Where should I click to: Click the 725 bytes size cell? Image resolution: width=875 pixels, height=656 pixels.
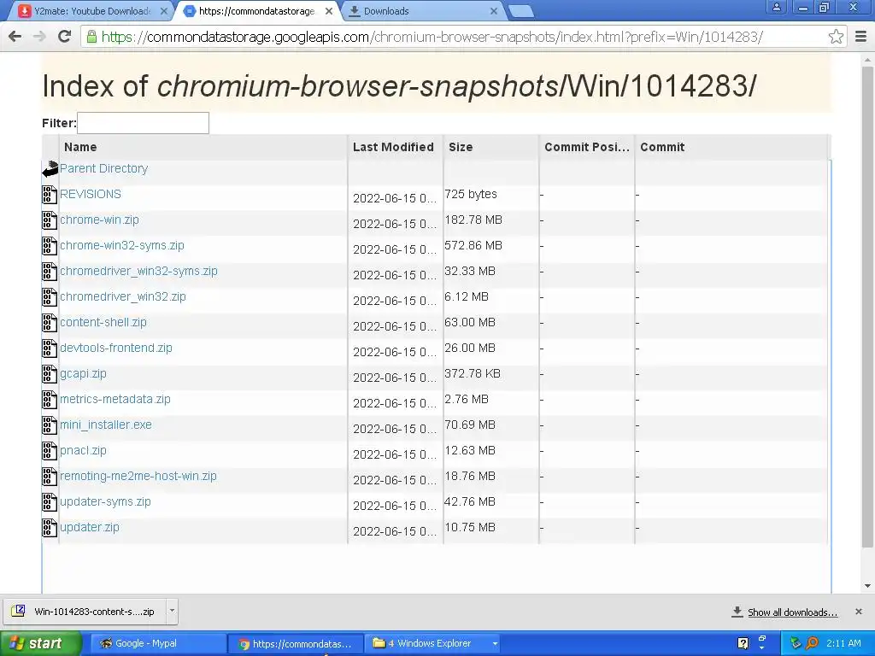(x=471, y=194)
